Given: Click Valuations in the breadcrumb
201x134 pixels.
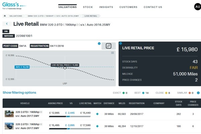Looking at the screenshot, I should click(x=16, y=16).
